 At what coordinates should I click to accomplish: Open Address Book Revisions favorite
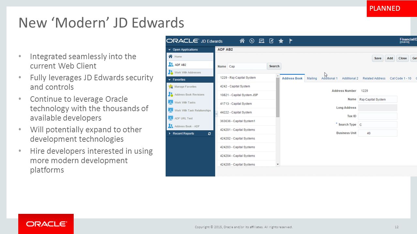190,95
